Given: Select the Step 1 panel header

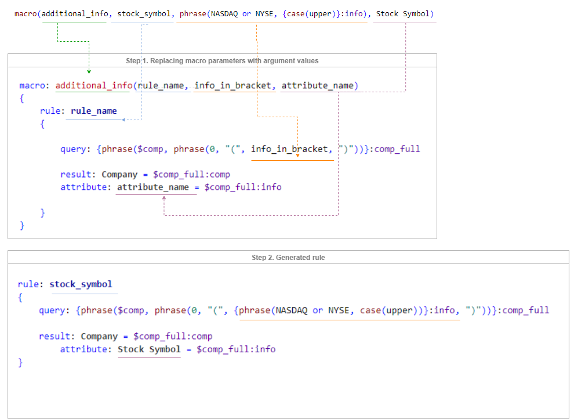Looking at the screenshot, I should 221,60.
